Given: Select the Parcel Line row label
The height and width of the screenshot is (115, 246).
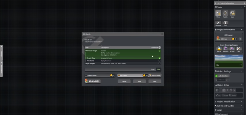Looking at the screenshot, I should tap(90, 61).
